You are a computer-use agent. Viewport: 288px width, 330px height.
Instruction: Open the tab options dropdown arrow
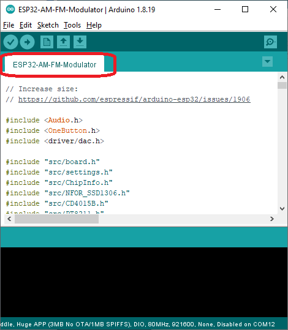(267, 61)
